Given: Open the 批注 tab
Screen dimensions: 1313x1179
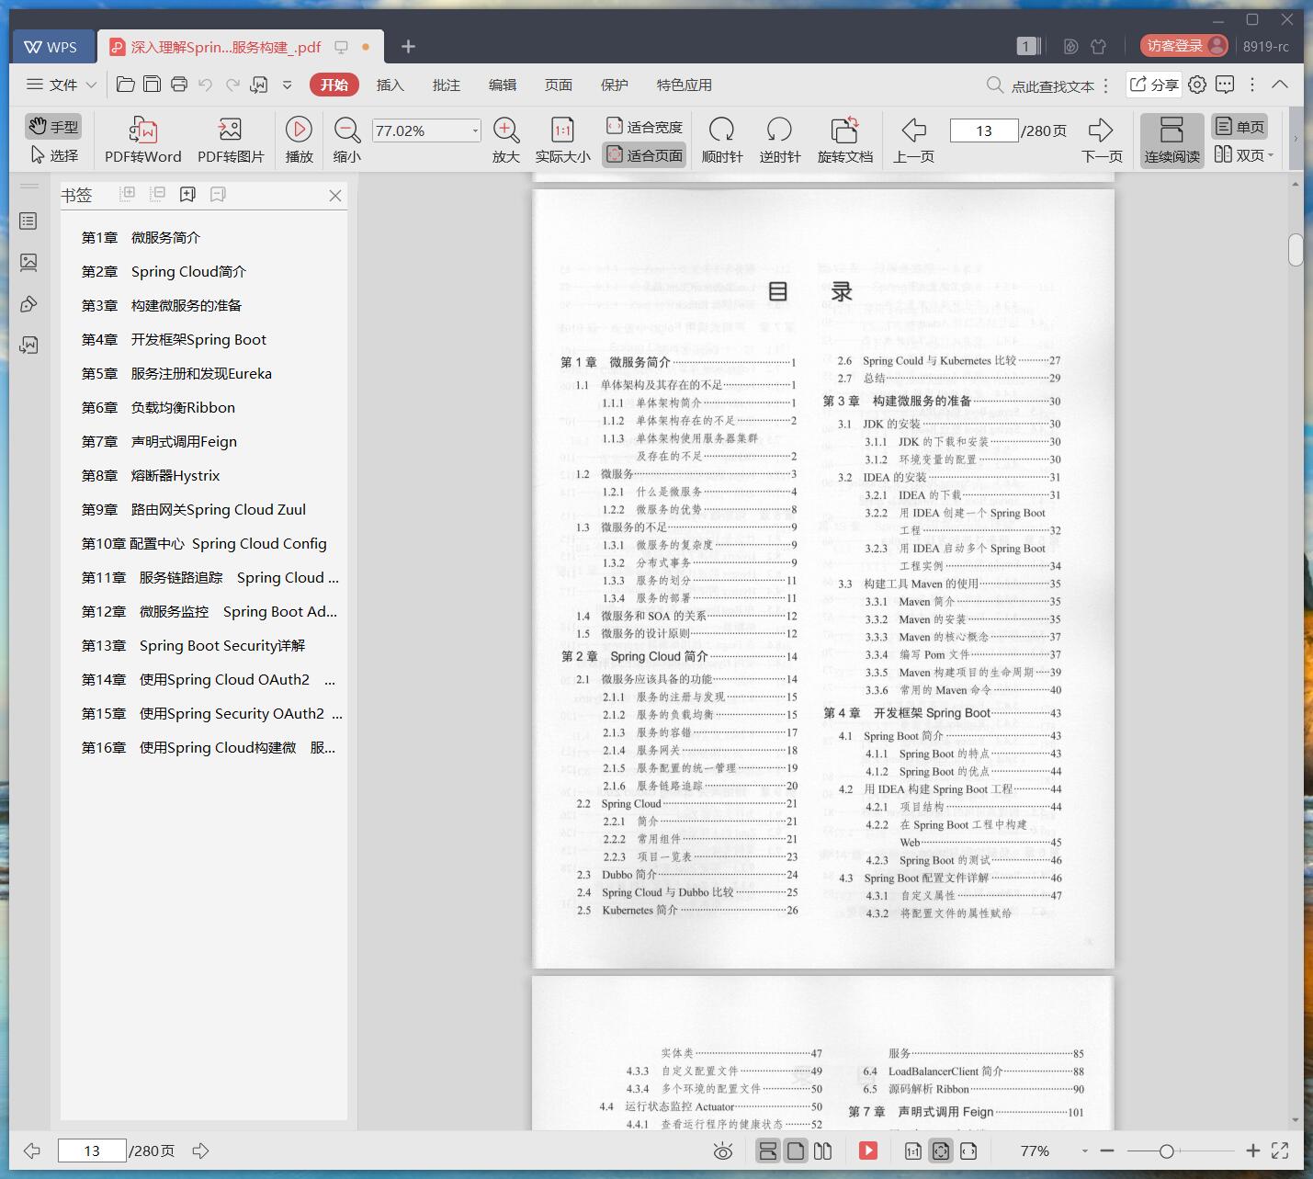Looking at the screenshot, I should click(447, 85).
